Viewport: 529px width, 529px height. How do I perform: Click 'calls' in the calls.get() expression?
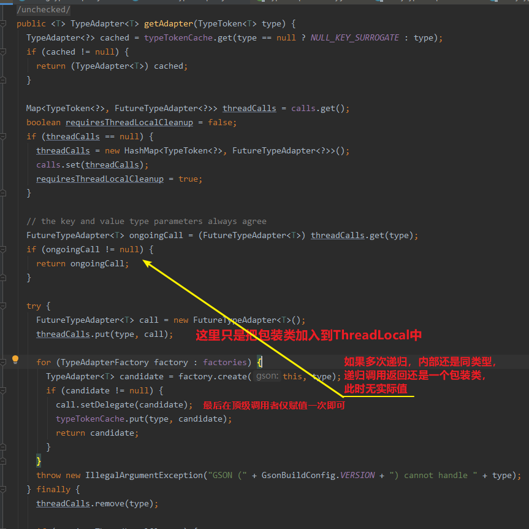click(303, 109)
